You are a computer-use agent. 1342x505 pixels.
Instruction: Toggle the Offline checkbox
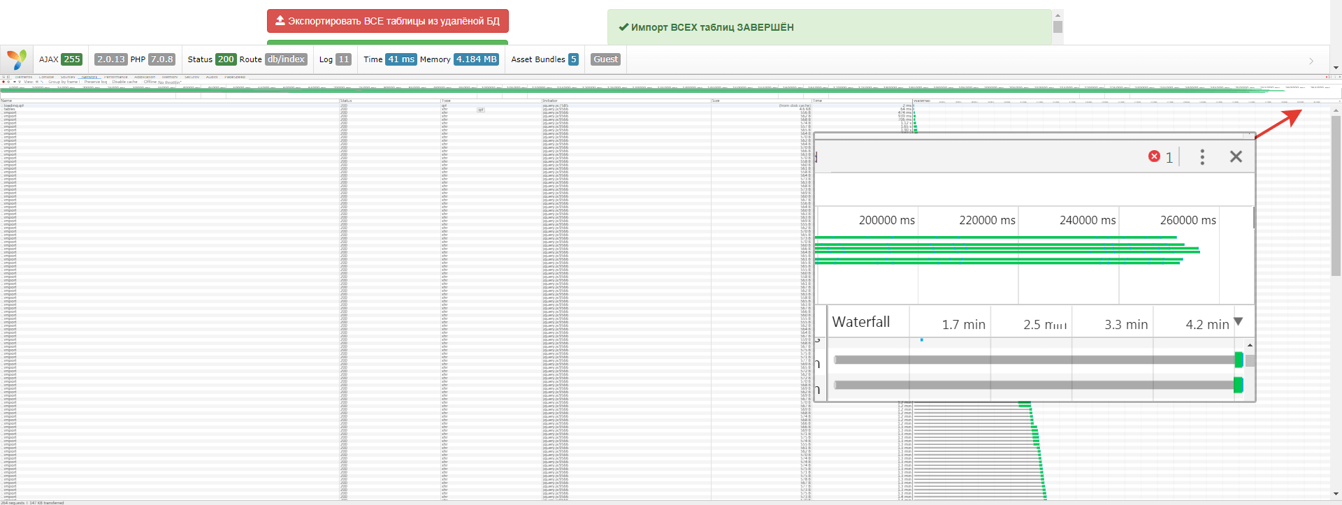click(142, 82)
